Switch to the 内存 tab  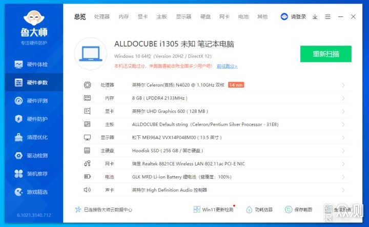124,17
